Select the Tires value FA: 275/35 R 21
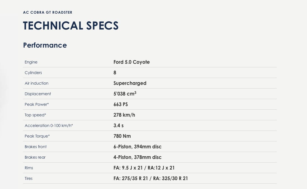This screenshot has height=189, width=307. point(131,178)
